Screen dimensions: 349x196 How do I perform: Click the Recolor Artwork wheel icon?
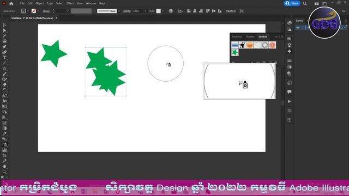(171, 11)
